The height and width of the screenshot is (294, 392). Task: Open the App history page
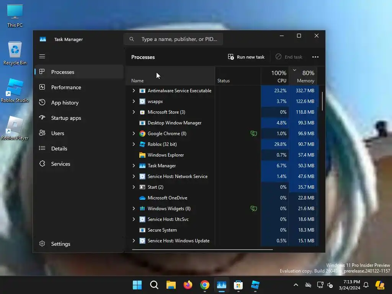(79, 103)
